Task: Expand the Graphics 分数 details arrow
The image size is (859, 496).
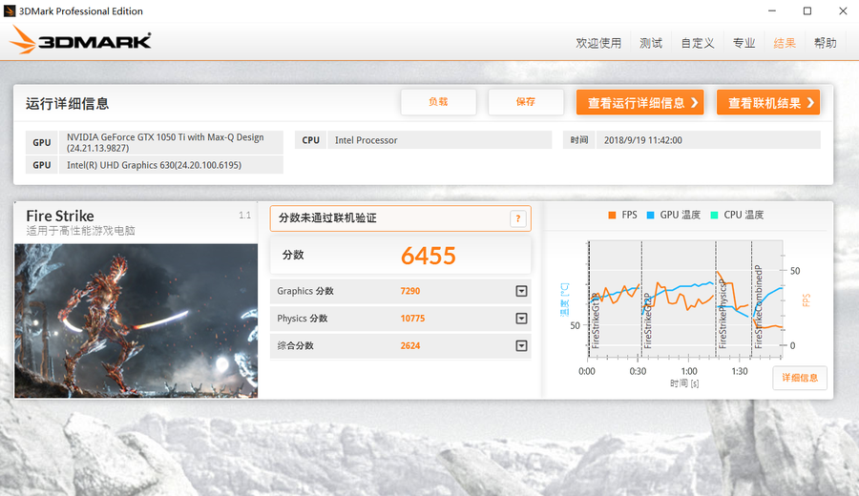Action: (x=521, y=291)
